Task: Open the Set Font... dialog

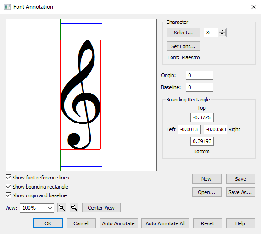Action: 183,46
